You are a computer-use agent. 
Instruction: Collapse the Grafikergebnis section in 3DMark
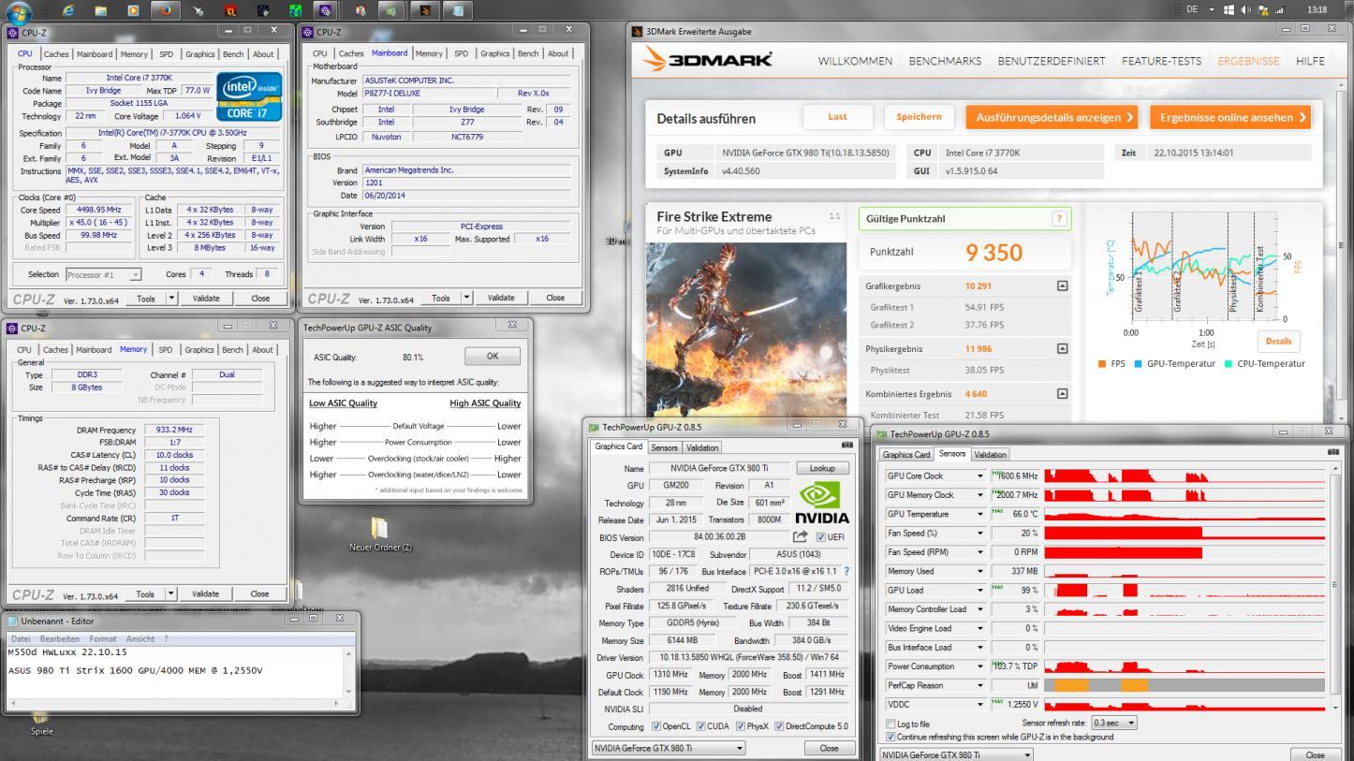point(1062,285)
